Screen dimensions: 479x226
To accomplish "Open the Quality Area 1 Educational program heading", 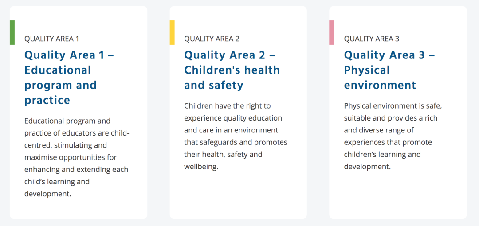I will point(69,78).
